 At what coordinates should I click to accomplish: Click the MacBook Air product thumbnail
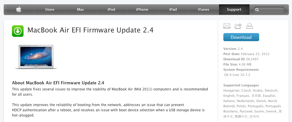coord(36,57)
